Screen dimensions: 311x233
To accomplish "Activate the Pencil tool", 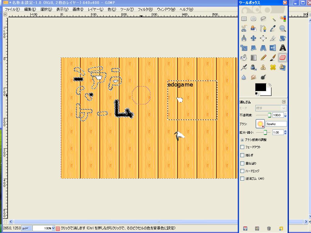I will click(x=263, y=57).
